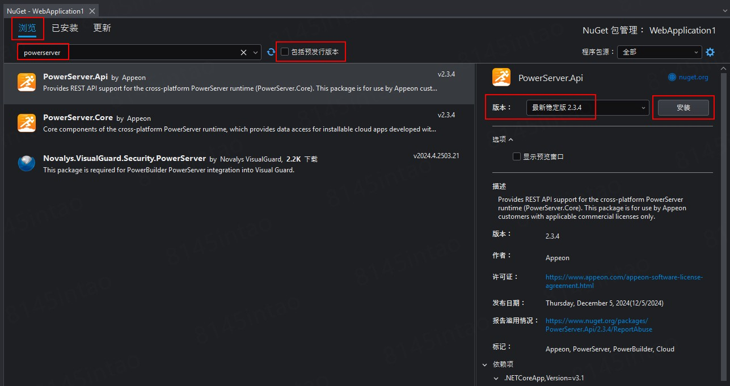730x386 pixels.
Task: Tick the 显示预览窗口 checkbox
Action: click(x=516, y=156)
